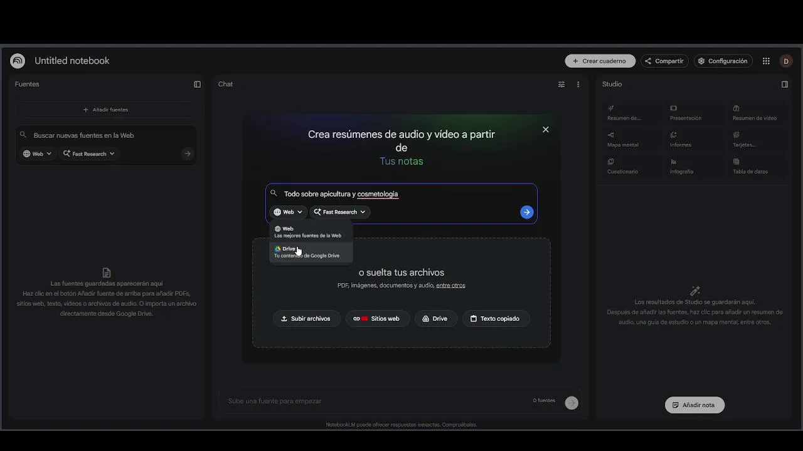Screen dimensions: 803x451
Task: Click Crear cuaderno button
Action: click(600, 61)
